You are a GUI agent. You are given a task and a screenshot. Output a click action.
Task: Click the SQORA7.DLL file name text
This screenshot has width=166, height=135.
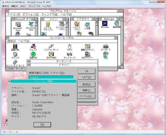point(39,91)
